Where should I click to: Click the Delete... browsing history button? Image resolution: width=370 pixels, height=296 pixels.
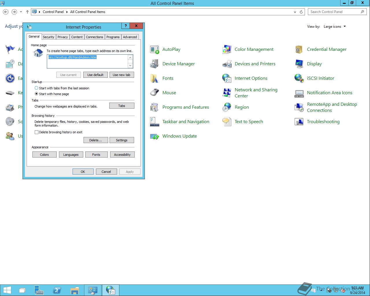96,140
